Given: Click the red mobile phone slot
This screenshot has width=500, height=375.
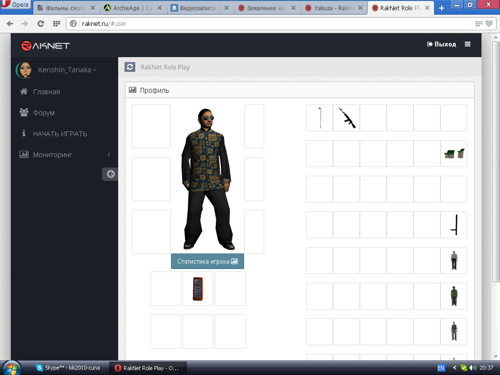Looking at the screenshot, I should pos(198,289).
